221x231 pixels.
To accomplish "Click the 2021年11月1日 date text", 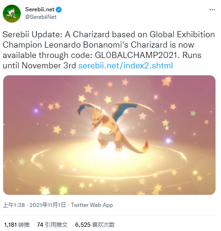I will (x=48, y=205).
